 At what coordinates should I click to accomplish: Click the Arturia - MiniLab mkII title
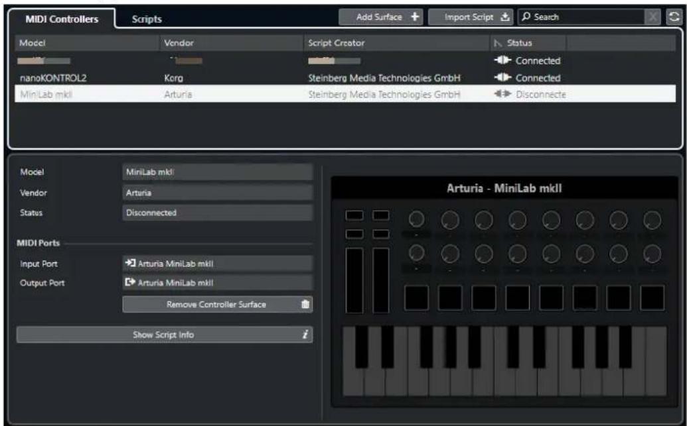[504, 189]
